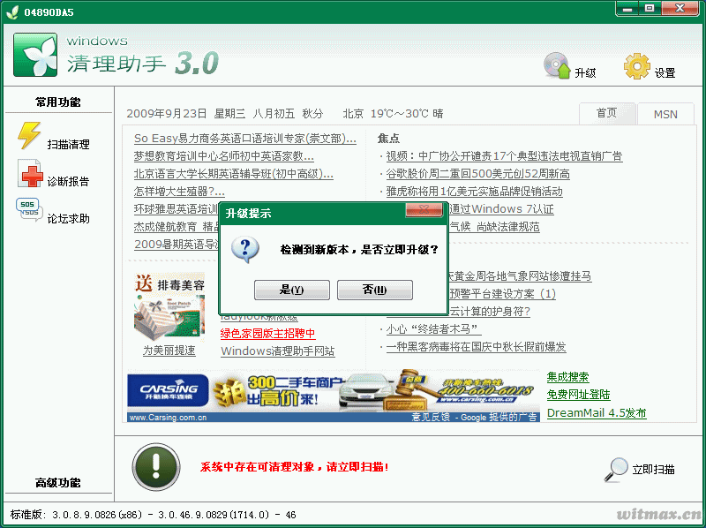The width and height of the screenshot is (706, 528).
Task: Click the 论坛求助 label
Action: click(69, 218)
